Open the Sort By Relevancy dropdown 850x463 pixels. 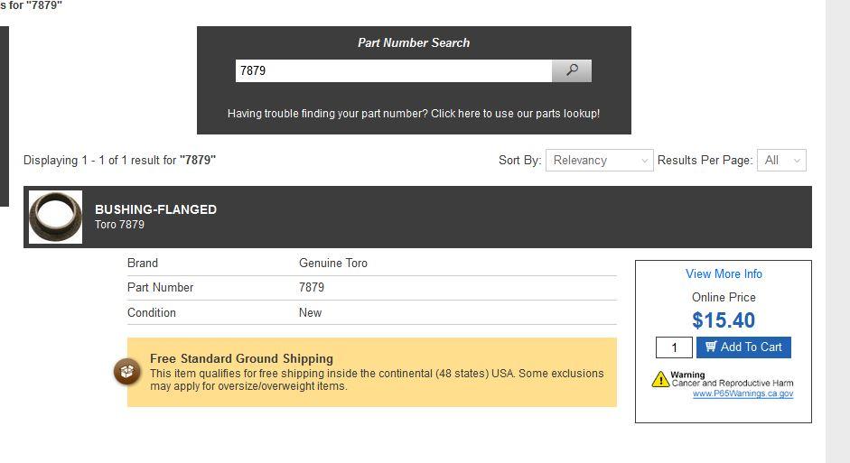click(x=599, y=161)
